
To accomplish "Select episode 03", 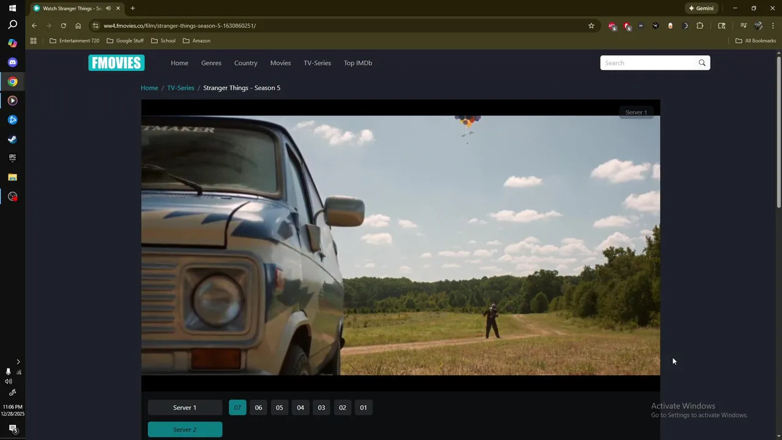I will (x=321, y=408).
